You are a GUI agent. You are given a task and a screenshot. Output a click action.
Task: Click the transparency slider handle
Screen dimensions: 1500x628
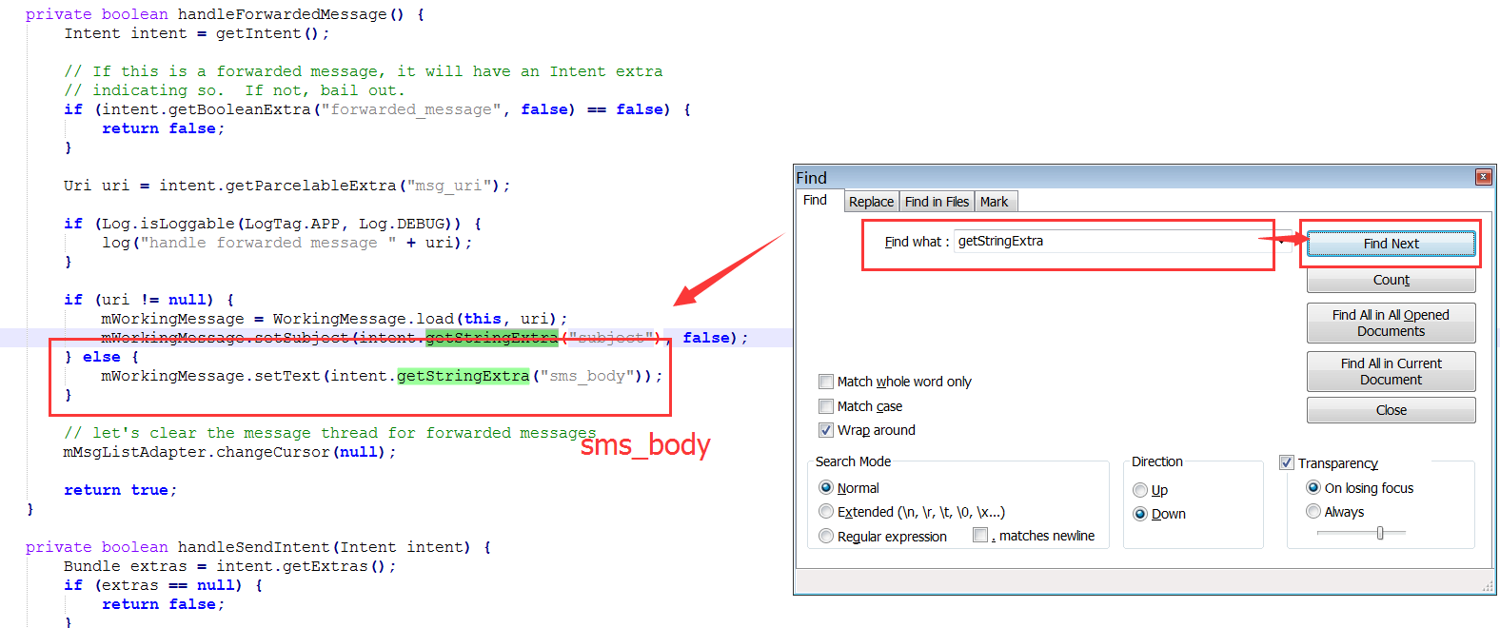coord(1380,533)
